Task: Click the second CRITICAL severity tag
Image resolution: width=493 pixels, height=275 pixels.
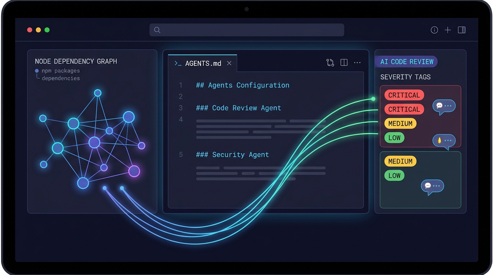Action: pos(404,109)
